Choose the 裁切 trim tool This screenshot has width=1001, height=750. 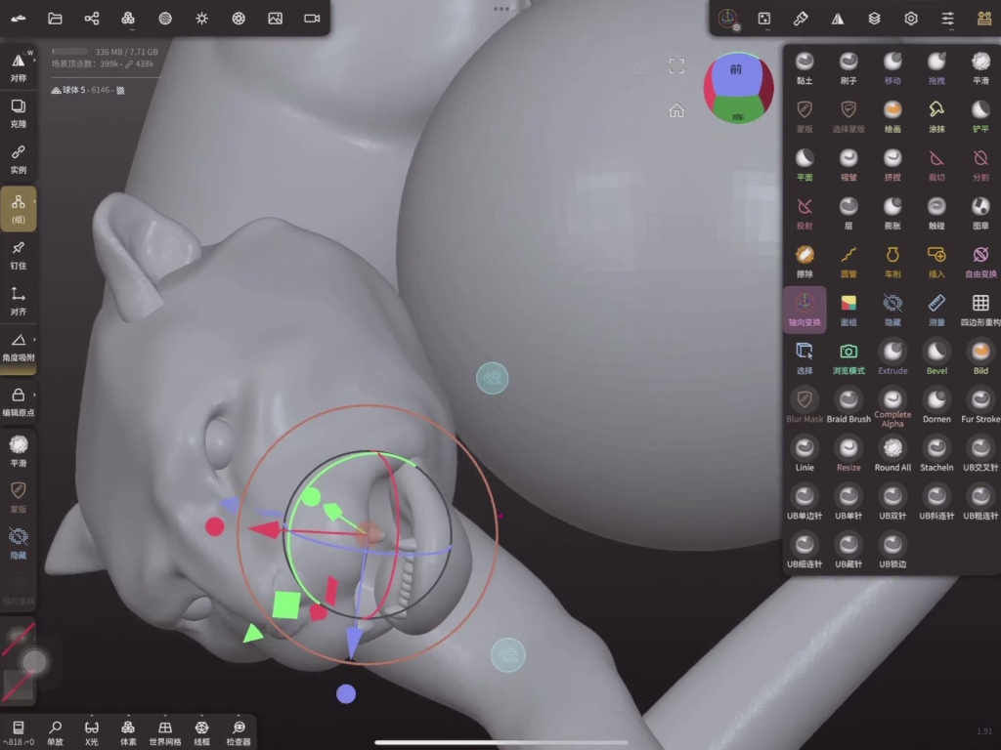tap(936, 164)
